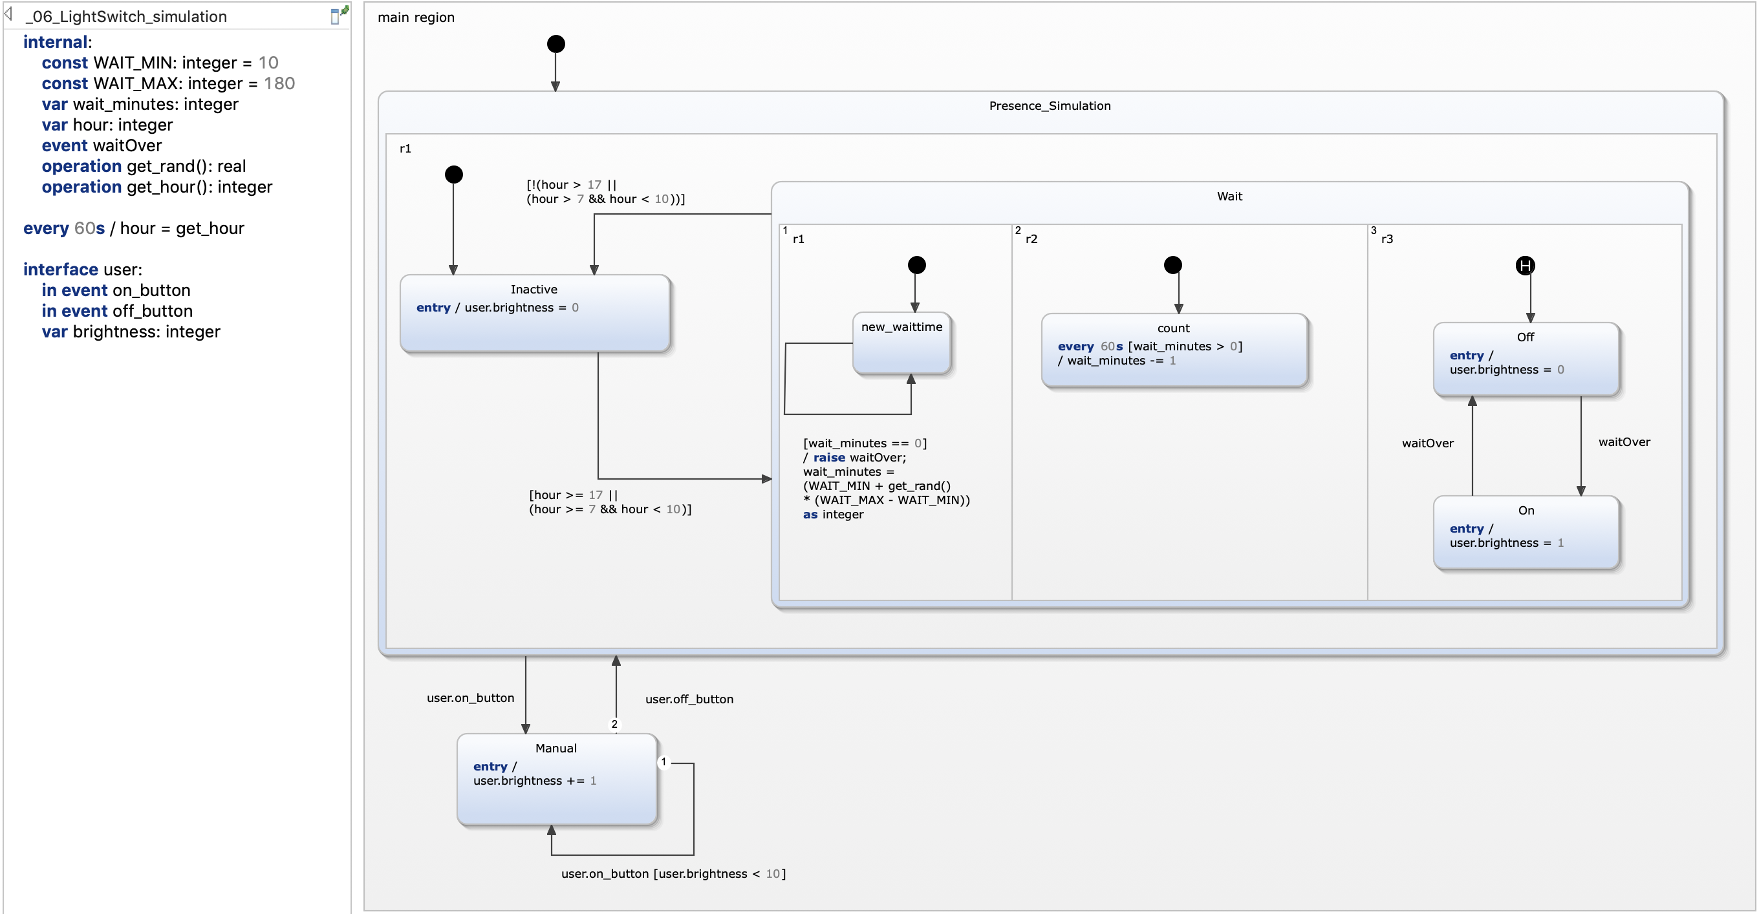The height and width of the screenshot is (914, 1759).
Task: Select the shallow history node in r3
Action: point(1525,266)
